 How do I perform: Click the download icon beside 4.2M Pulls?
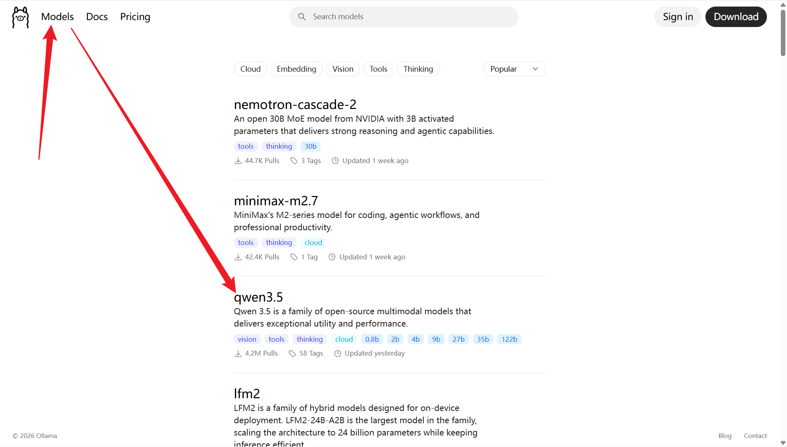coord(238,353)
